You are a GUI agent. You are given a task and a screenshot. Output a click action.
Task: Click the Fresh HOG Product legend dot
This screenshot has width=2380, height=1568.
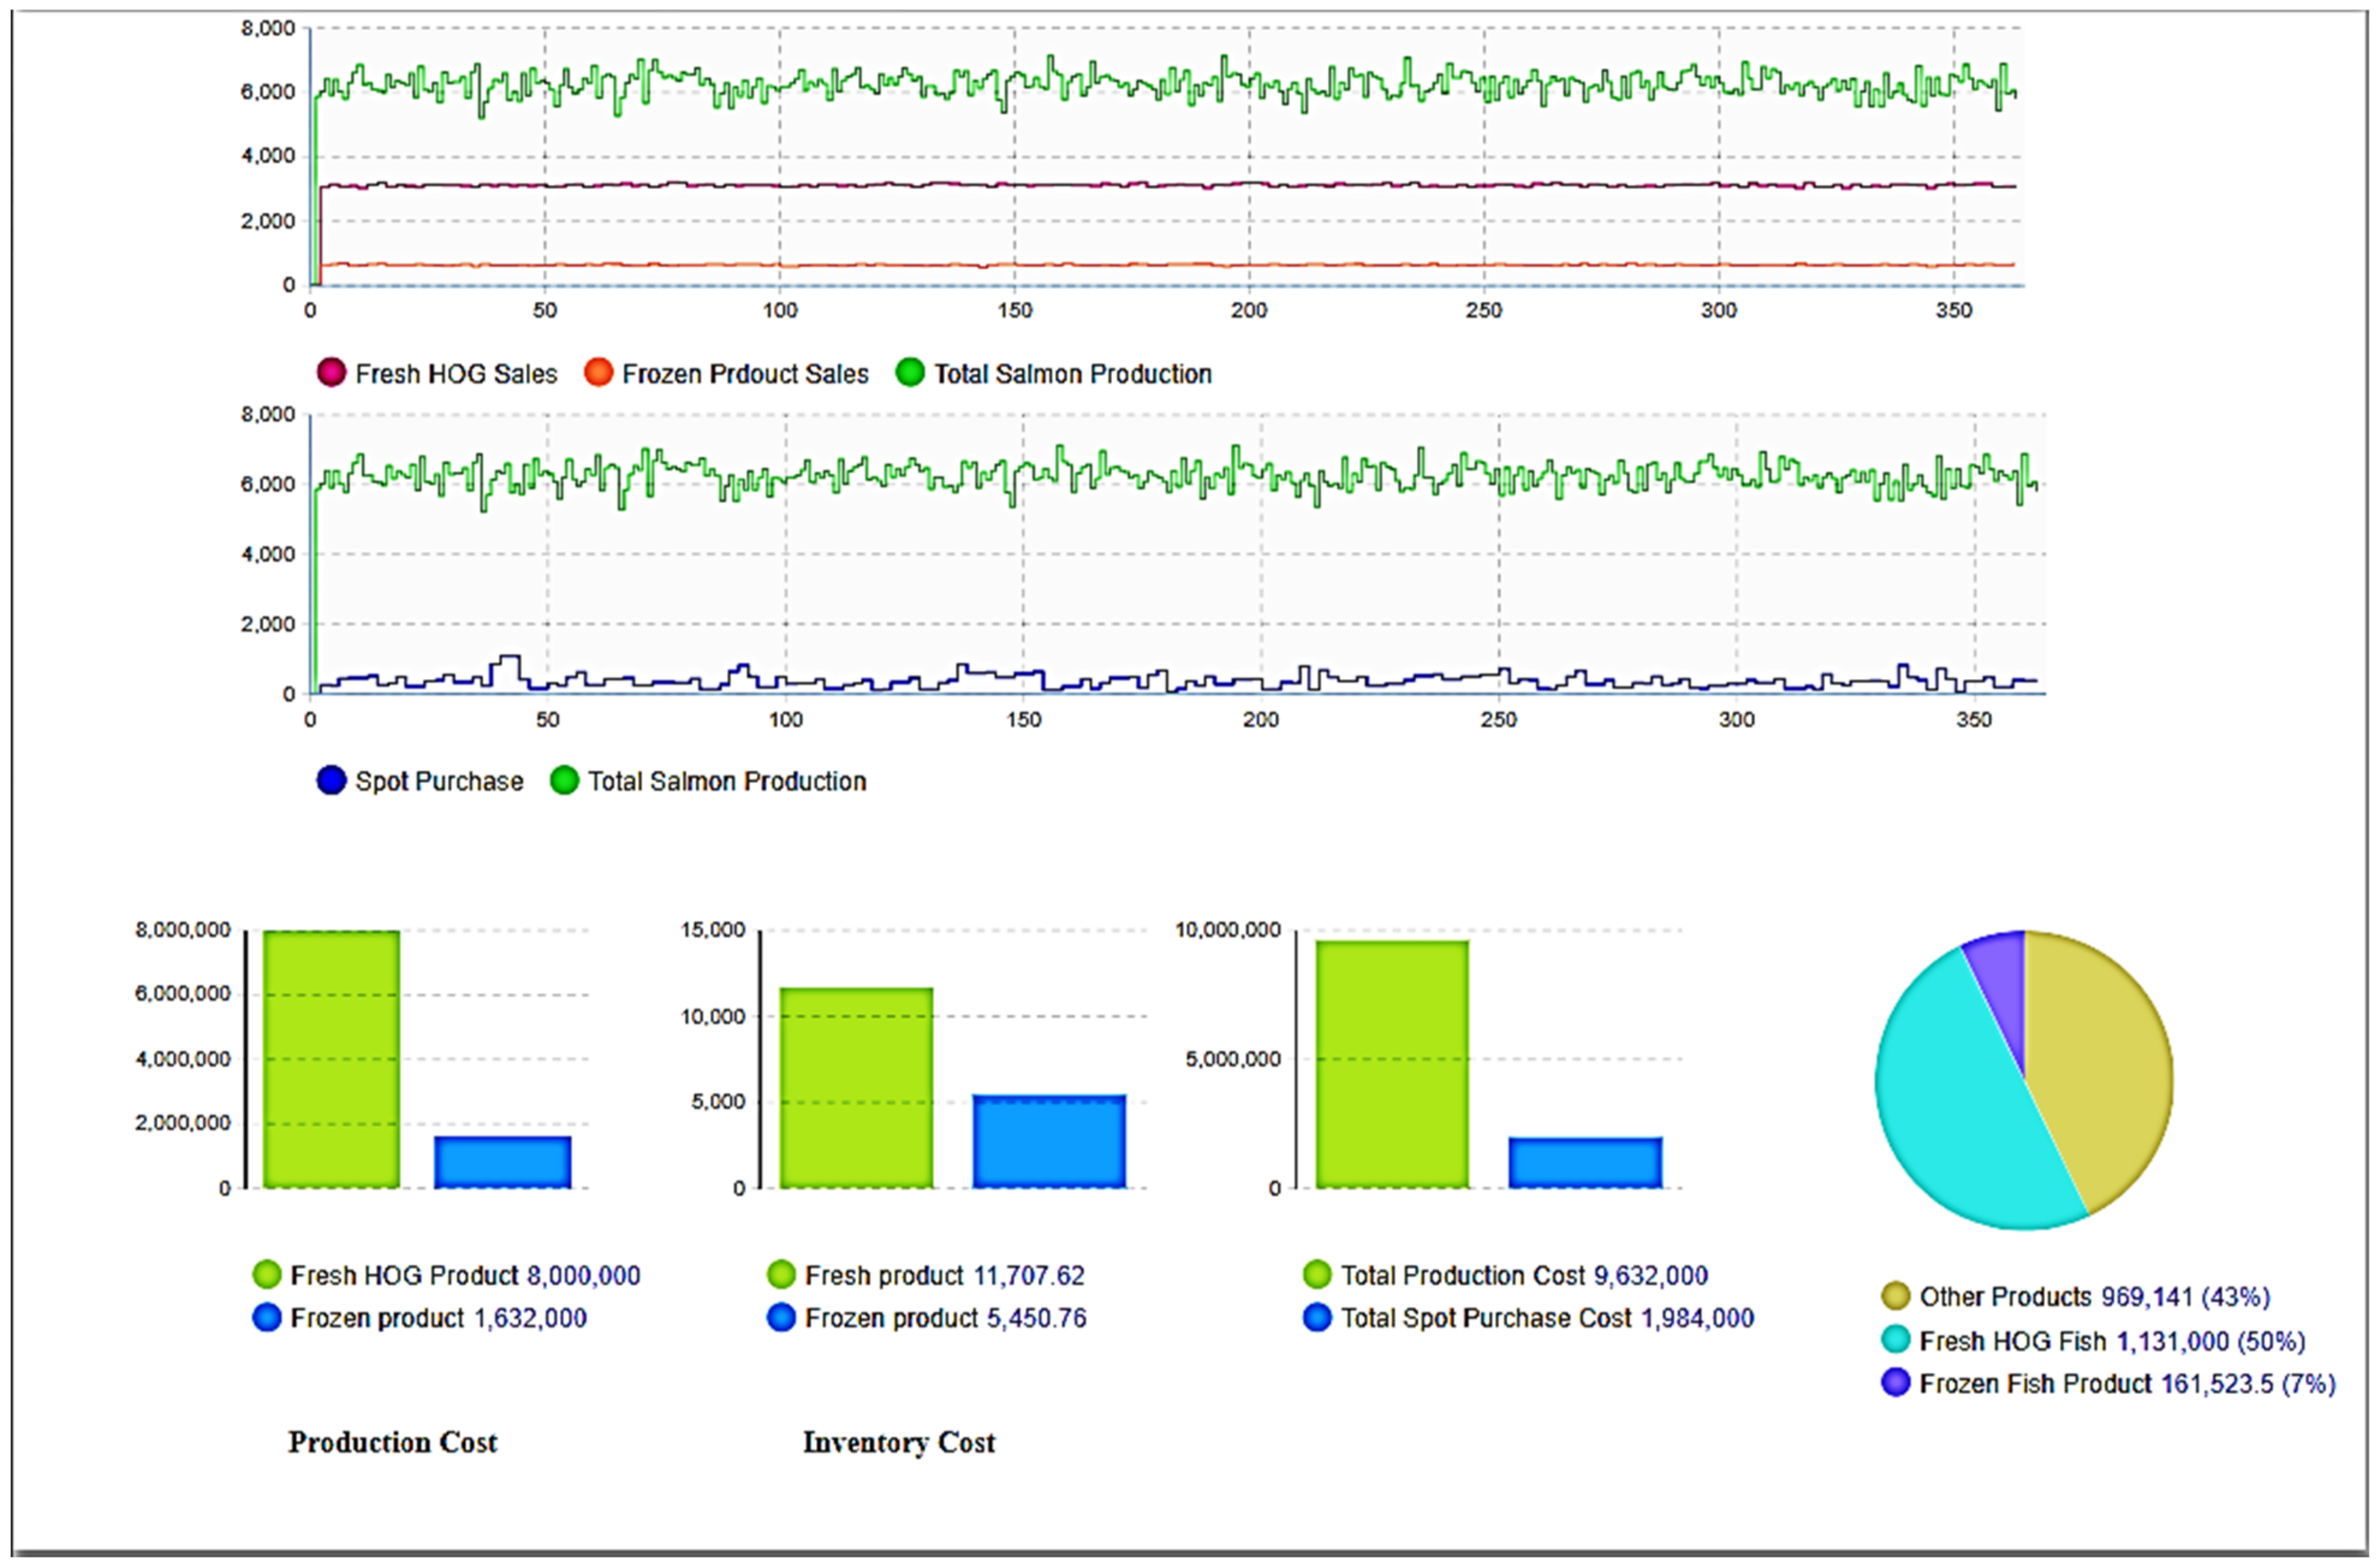[267, 1275]
